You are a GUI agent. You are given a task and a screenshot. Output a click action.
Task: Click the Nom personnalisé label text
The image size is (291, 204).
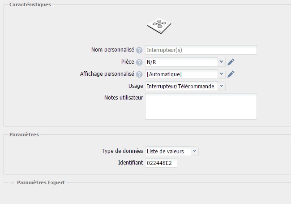tap(112, 50)
